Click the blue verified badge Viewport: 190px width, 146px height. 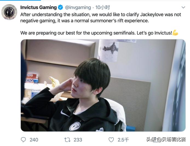60,7
